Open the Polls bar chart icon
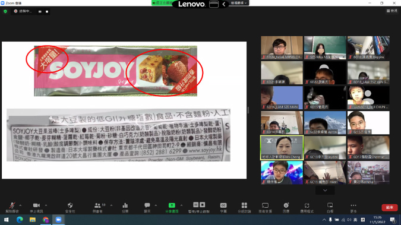 coord(125,207)
